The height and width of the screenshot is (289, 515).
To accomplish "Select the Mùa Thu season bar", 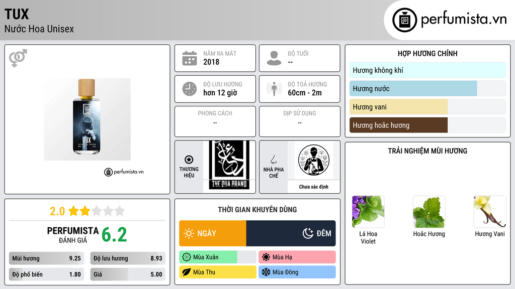I will click(218, 272).
